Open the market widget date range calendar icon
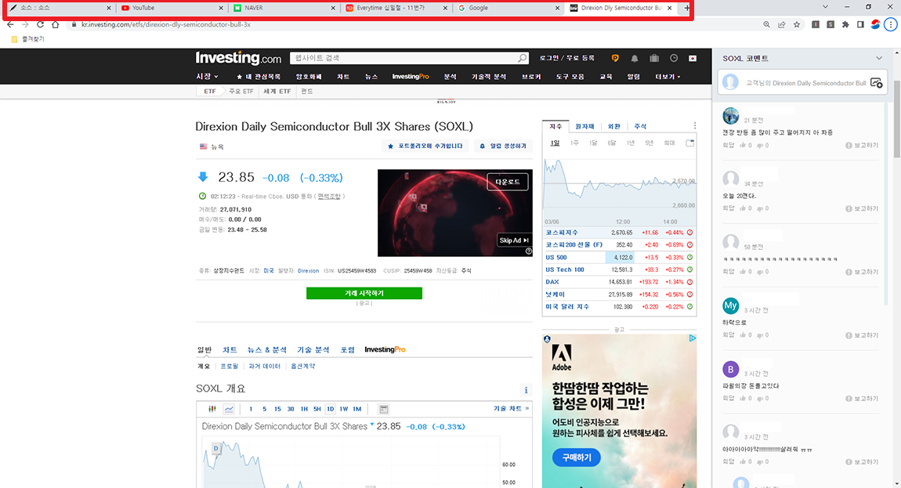Screen dimensions: 901x488 (689, 143)
